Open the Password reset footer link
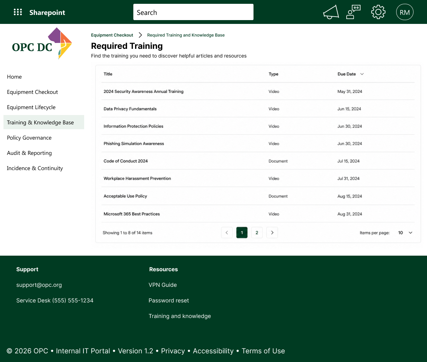The image size is (427, 362). click(169, 301)
